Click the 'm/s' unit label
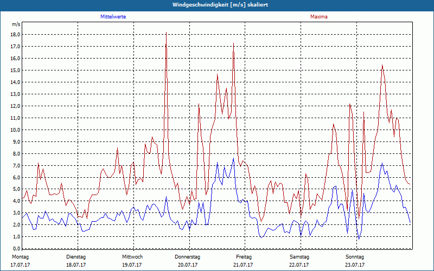434x271 pixels. click(16, 24)
